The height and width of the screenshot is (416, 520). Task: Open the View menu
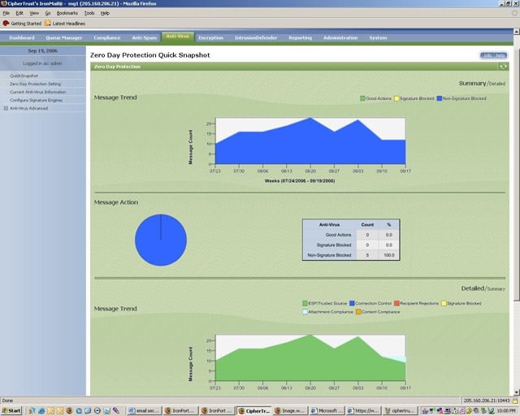34,13
